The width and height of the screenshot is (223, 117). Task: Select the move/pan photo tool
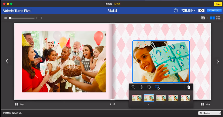tap(141, 87)
